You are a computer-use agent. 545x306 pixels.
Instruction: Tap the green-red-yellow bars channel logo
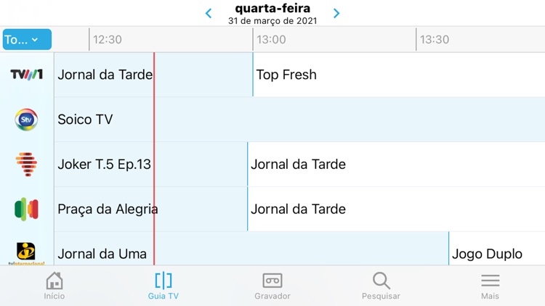27,209
